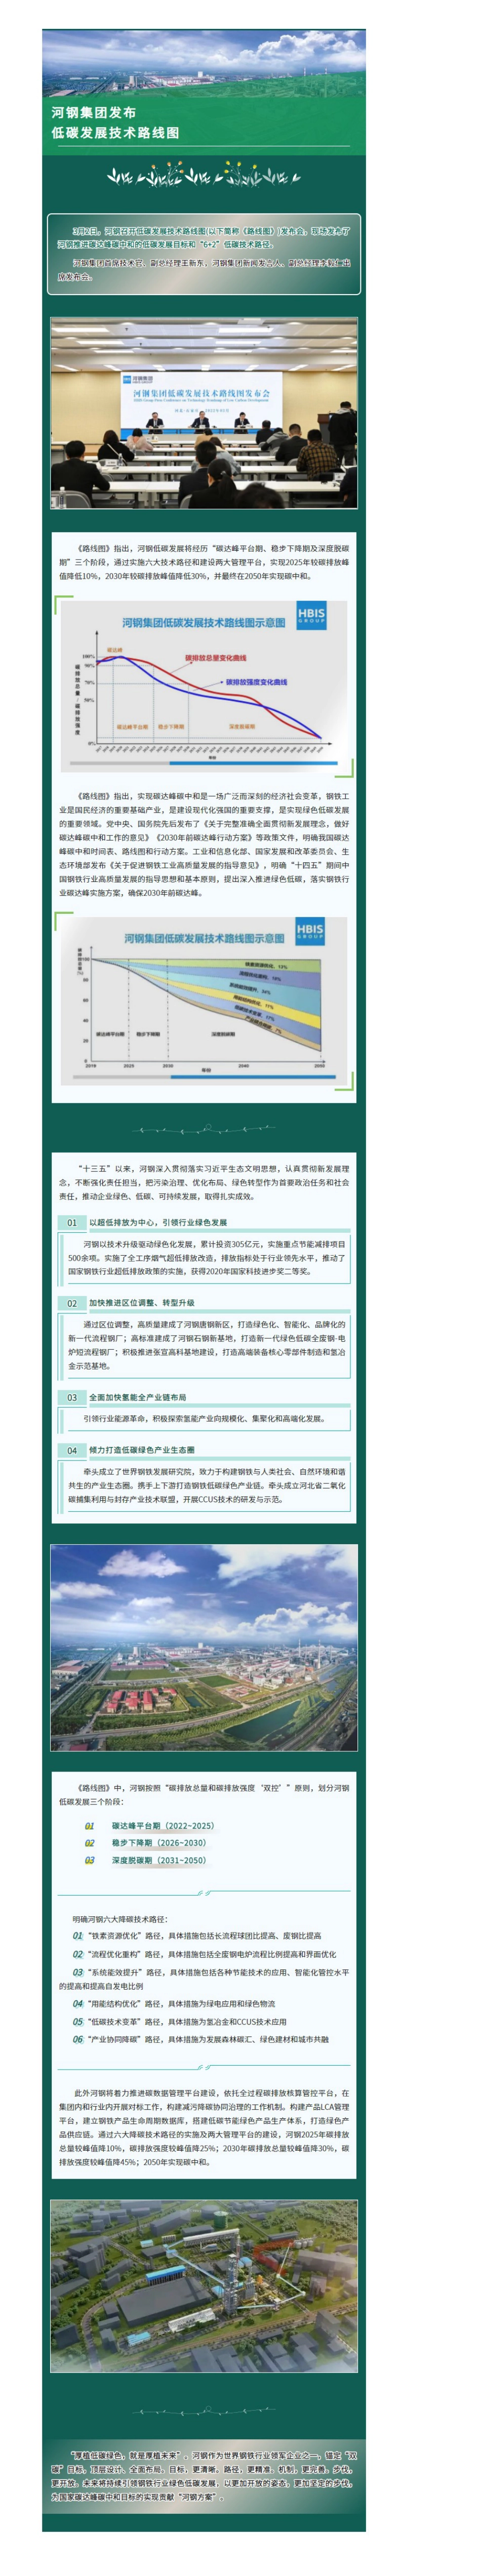Click the header banner cityscape image
481x2576 pixels.
tap(204, 62)
